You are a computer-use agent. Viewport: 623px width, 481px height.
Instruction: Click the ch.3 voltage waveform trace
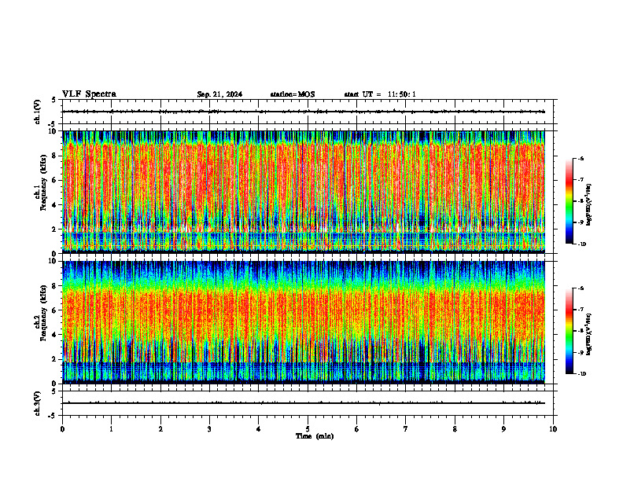point(304,403)
